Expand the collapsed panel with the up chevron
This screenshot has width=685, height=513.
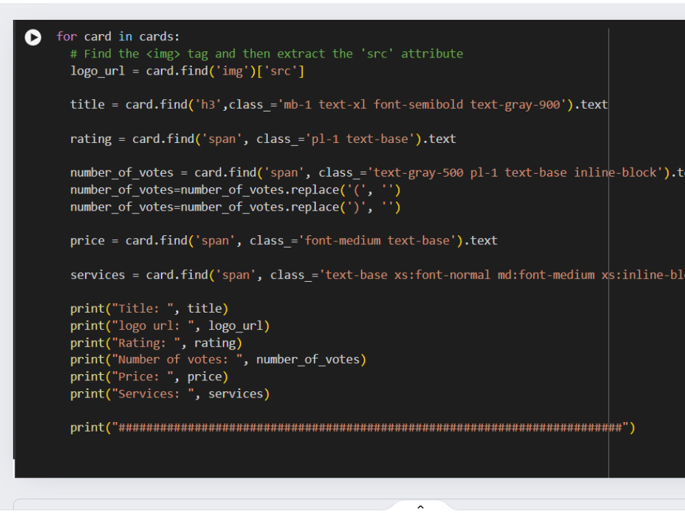click(x=421, y=507)
